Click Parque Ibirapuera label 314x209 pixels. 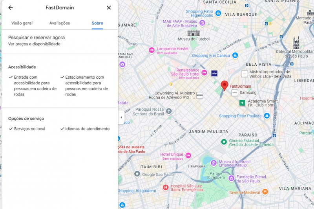click(216, 175)
